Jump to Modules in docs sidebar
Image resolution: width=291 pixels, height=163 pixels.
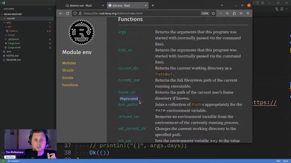[69, 63]
